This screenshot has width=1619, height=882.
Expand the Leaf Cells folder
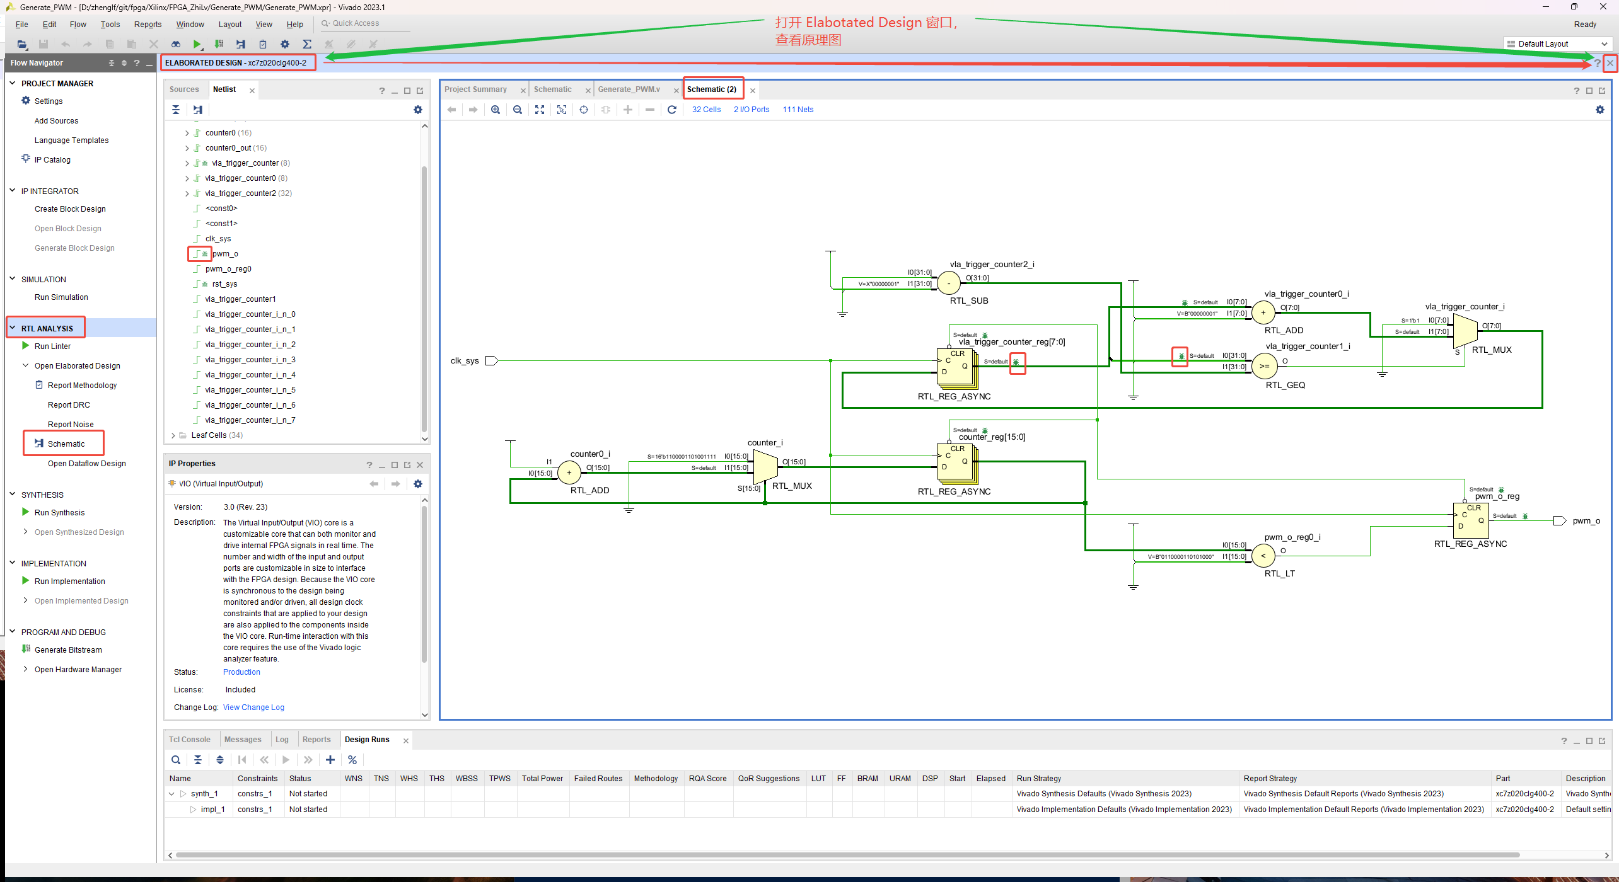pos(173,435)
